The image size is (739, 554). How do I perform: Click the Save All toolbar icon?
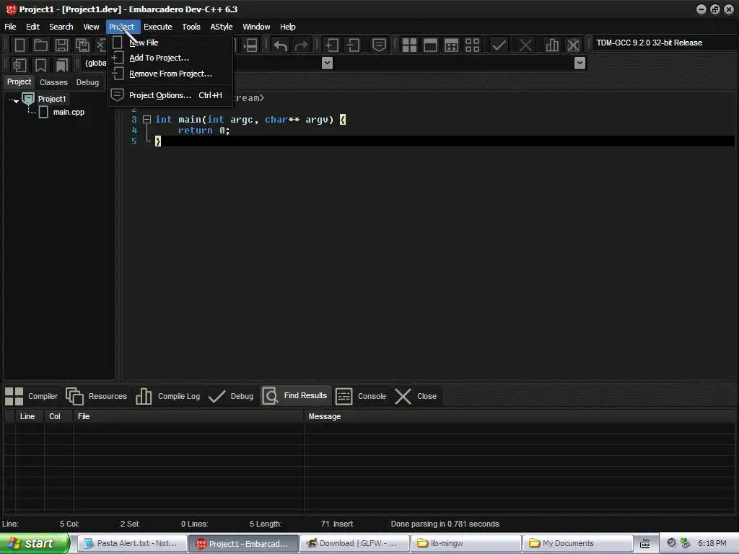[x=82, y=45]
